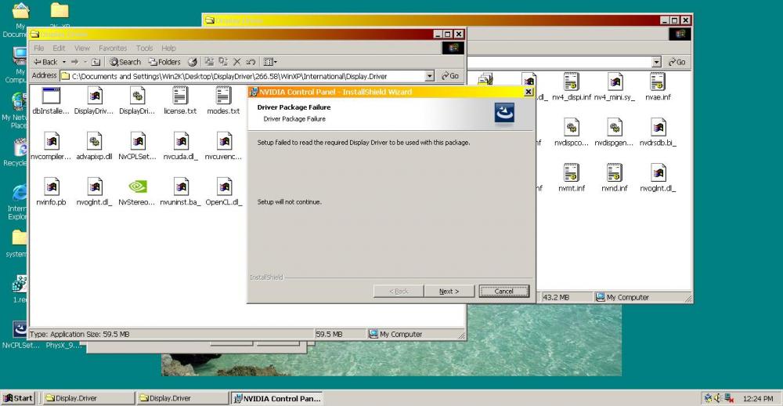Image resolution: width=783 pixels, height=406 pixels.
Task: Select the 1.reg desktop icon
Action: (20, 289)
